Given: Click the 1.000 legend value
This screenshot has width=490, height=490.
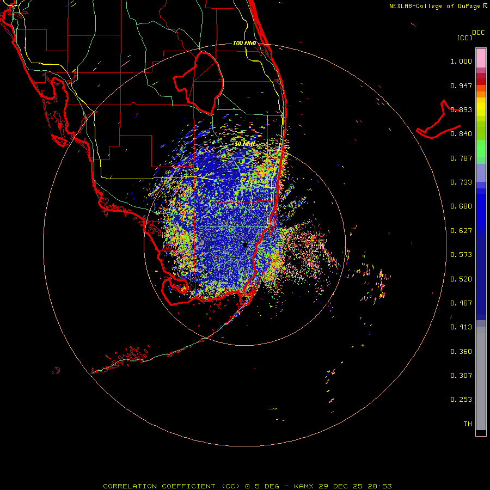Looking at the screenshot, I should pos(461,61).
